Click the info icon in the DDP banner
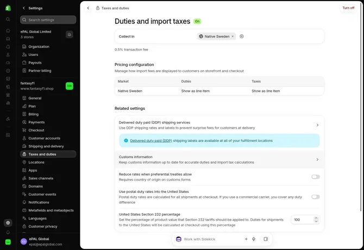Image resolution: width=364 pixels, height=250 pixels. tap(126, 140)
